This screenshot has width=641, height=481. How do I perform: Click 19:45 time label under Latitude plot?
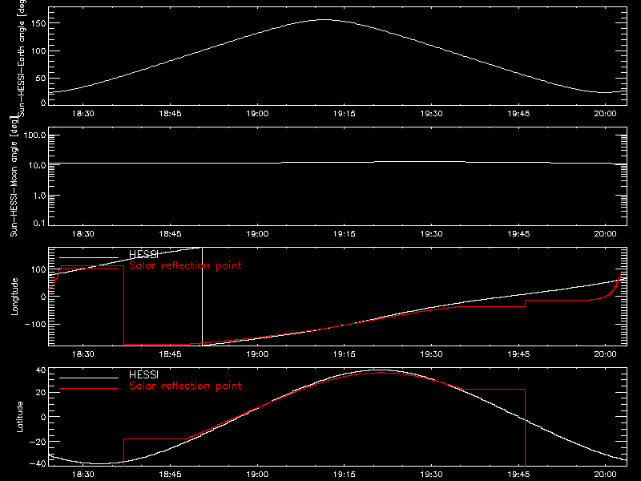[x=518, y=475]
